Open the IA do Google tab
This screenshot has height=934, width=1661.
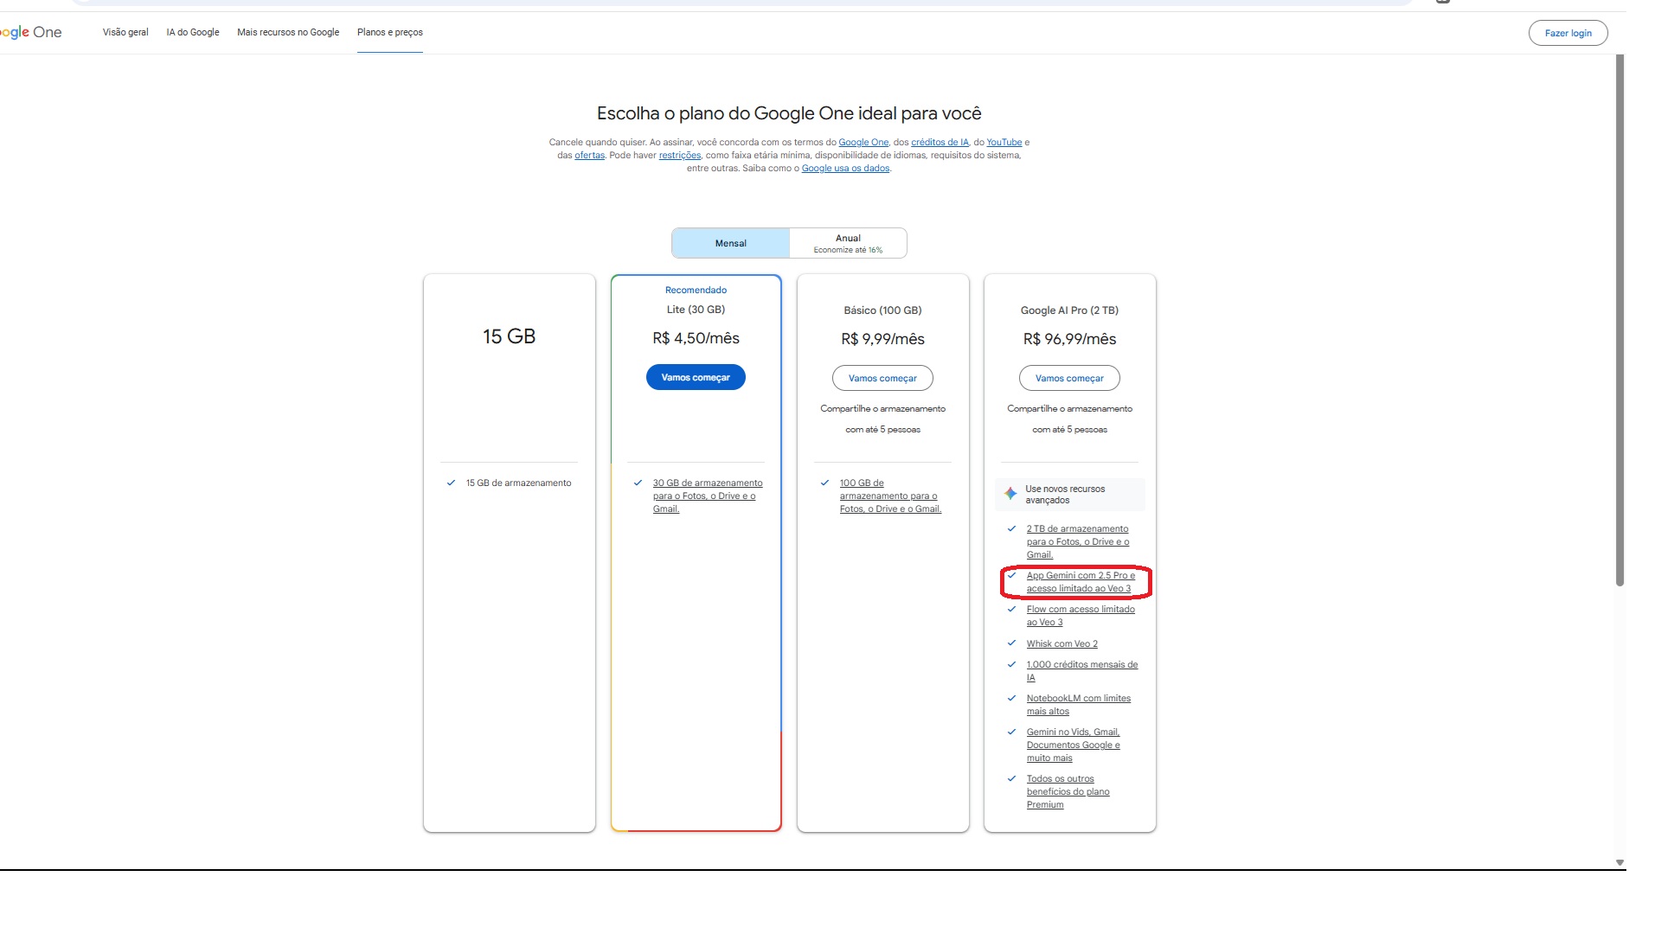(x=193, y=32)
